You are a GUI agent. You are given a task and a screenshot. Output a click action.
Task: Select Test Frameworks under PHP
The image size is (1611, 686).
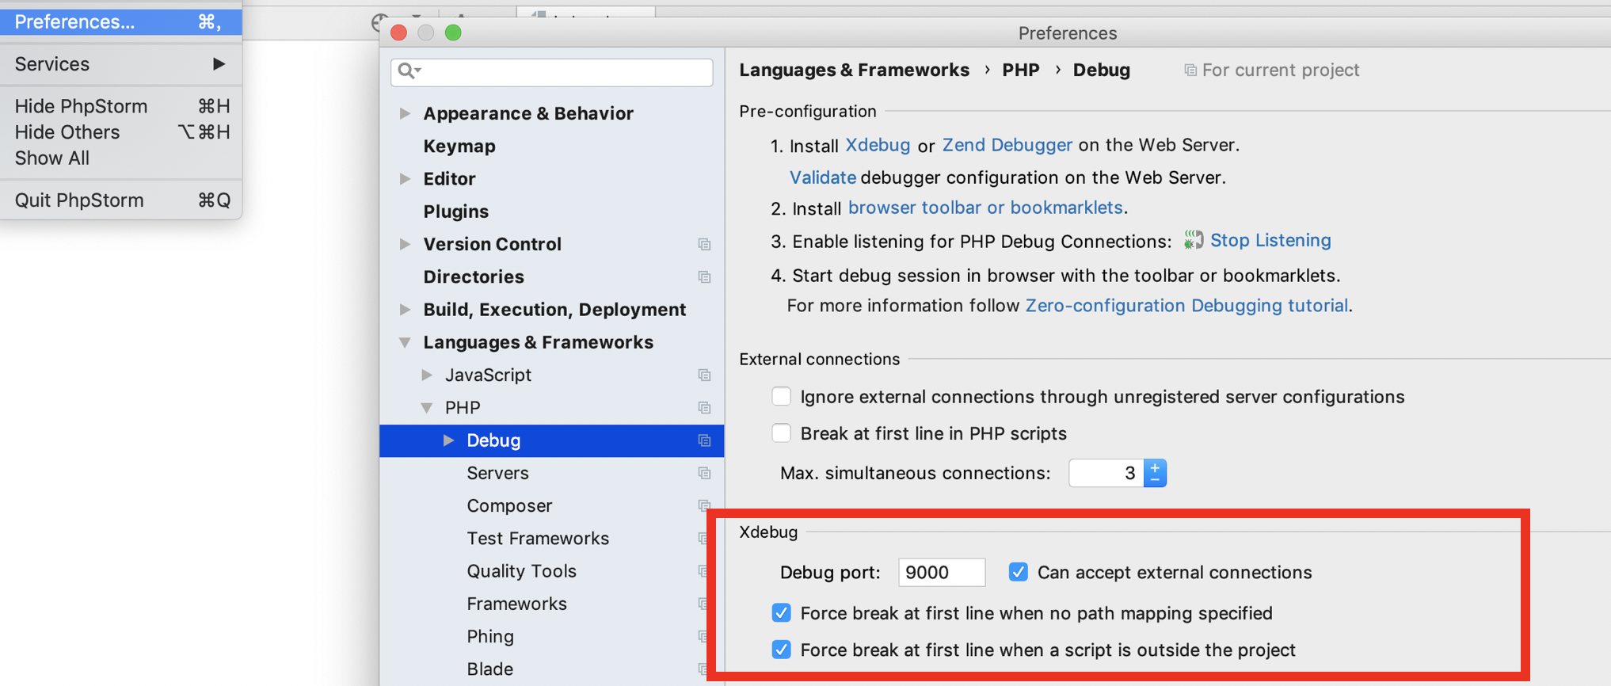[x=538, y=539]
